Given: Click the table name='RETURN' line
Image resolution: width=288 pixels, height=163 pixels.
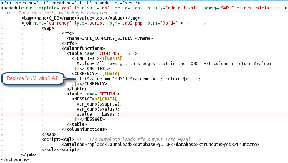Looking at the screenshot, I should (93, 94).
